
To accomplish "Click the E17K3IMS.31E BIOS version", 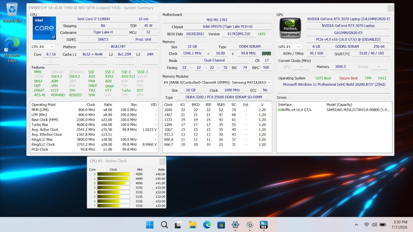I will (239, 34).
